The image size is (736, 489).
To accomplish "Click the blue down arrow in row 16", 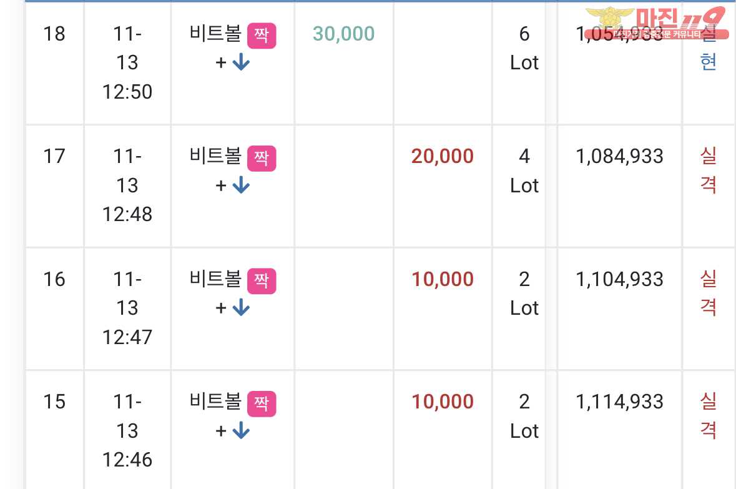I will [x=241, y=308].
